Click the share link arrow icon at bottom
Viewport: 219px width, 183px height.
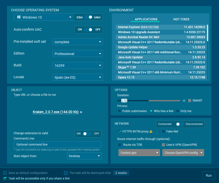pyautogui.click(x=5, y=178)
